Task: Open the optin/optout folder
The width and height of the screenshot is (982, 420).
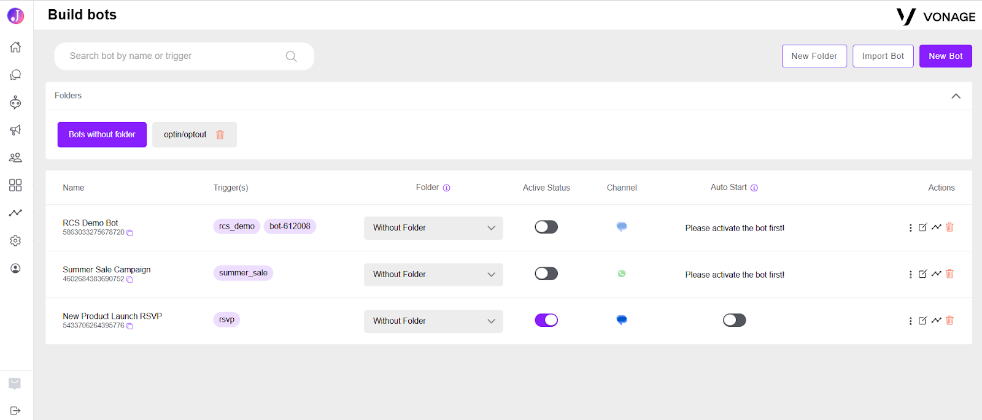Action: point(185,135)
